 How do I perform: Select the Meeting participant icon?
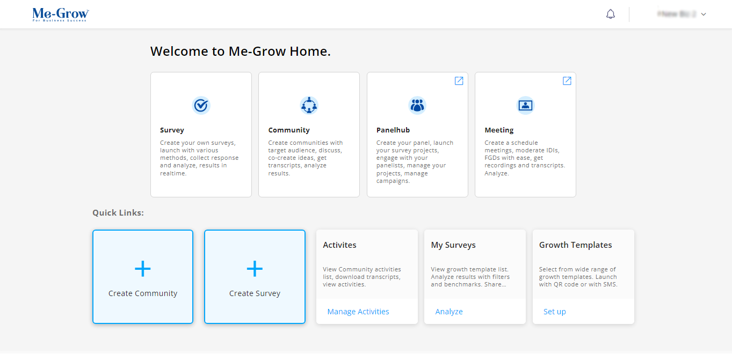coord(525,105)
